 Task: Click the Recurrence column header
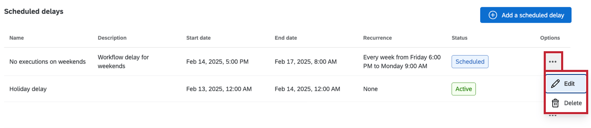(378, 38)
